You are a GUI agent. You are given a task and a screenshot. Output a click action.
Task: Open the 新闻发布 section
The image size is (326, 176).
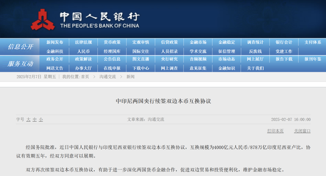[x=54, y=42]
